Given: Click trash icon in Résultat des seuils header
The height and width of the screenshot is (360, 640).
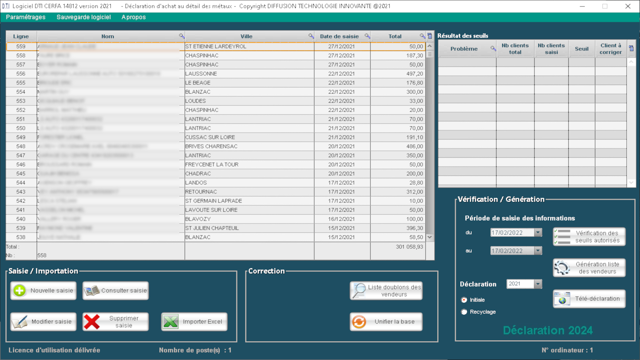Looking at the screenshot, I should (631, 48).
